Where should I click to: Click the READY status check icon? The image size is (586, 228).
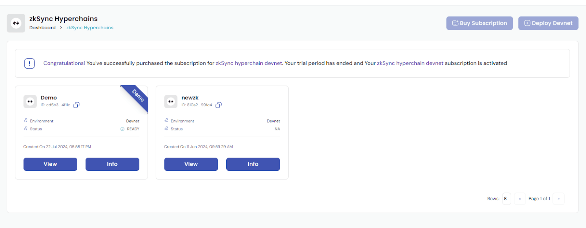pyautogui.click(x=122, y=129)
